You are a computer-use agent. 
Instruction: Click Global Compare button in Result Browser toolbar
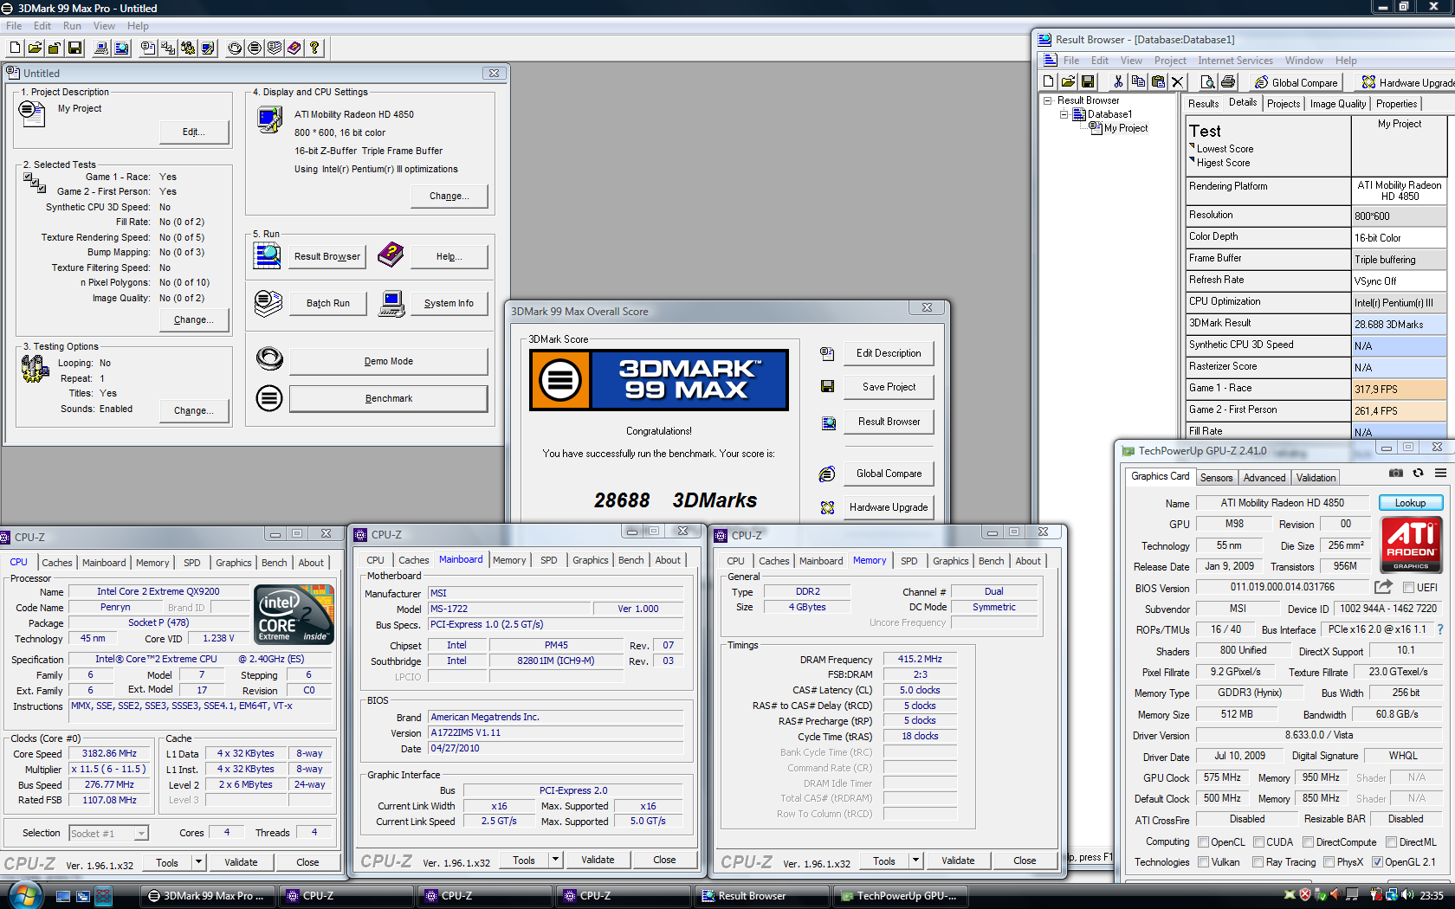pyautogui.click(x=1297, y=82)
